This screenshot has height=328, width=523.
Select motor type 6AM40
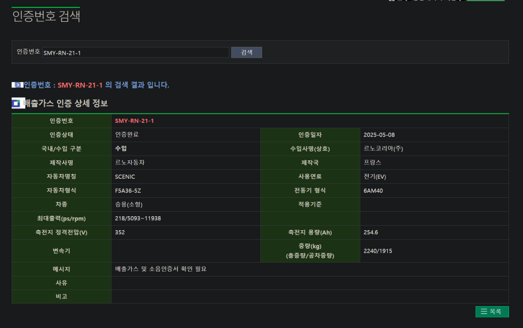pos(373,191)
